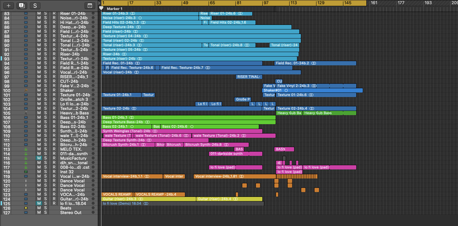Click the synth icon on djh_sn..._tonal track
Screen dimensions: 458x226
26,163
